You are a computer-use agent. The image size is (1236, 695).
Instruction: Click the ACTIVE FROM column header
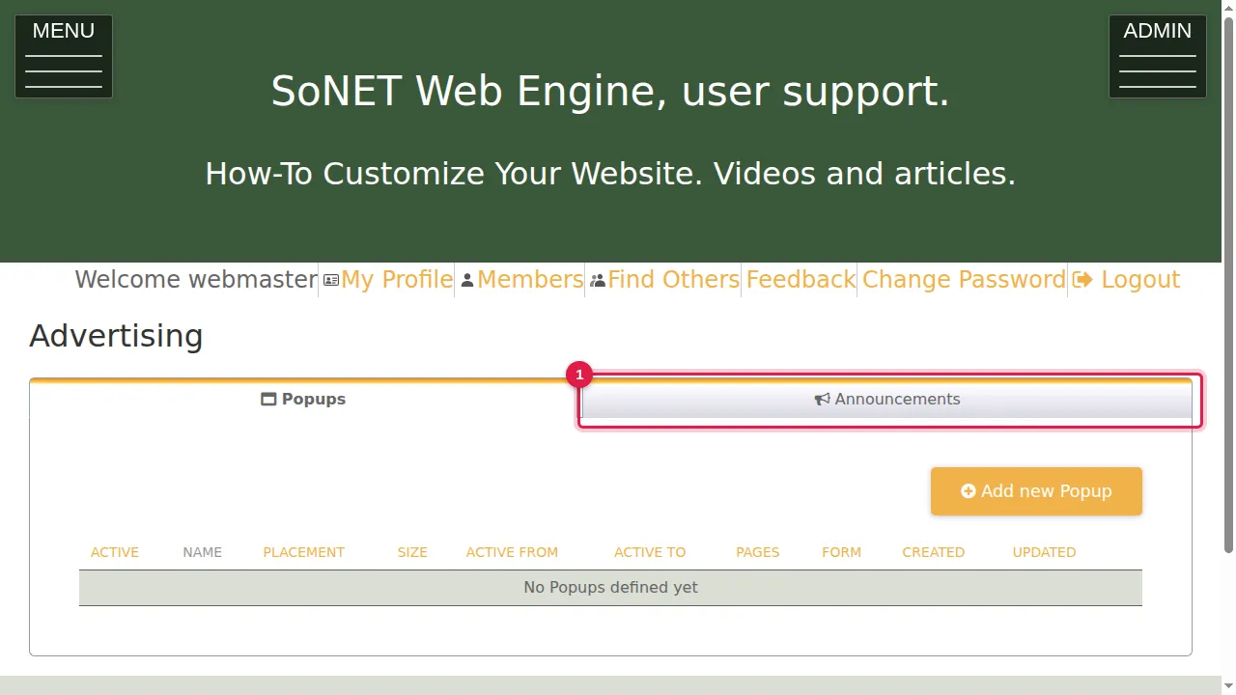(x=512, y=552)
